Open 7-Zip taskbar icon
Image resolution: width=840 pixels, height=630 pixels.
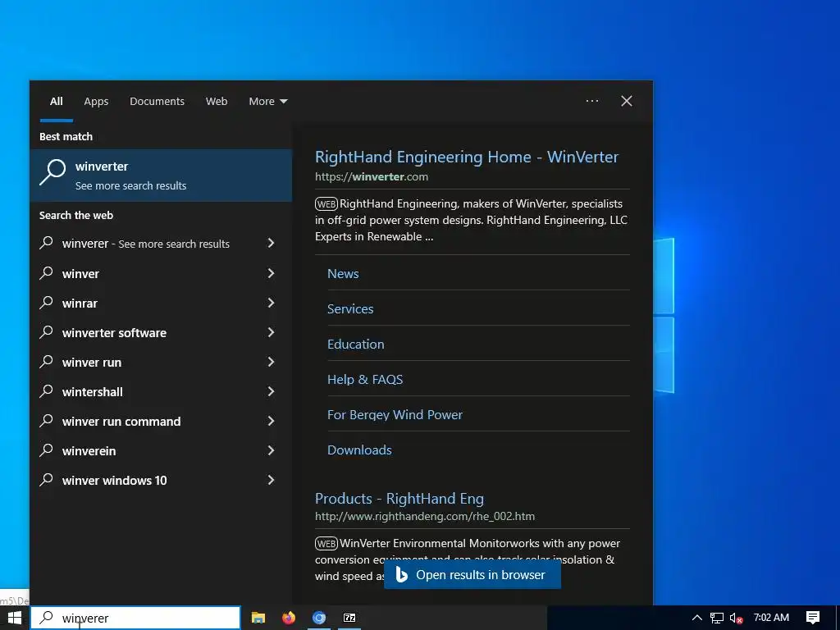coord(349,618)
